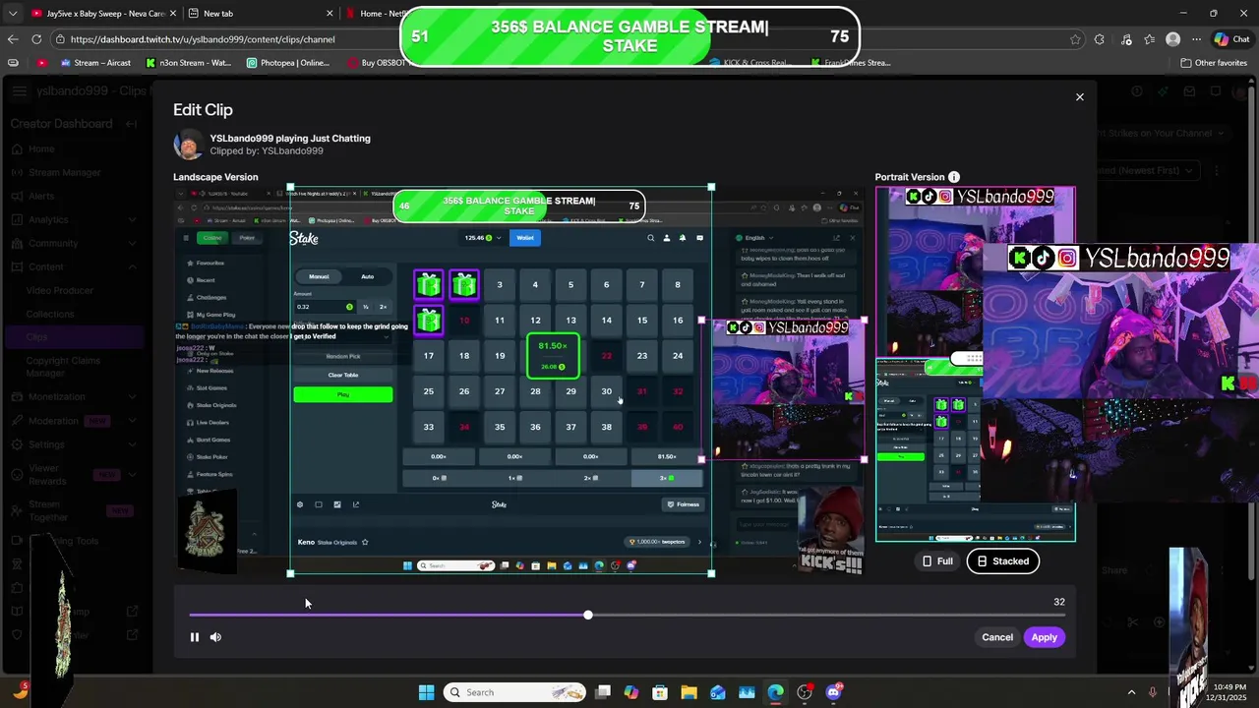Open the YouTube bookmark icon
The image size is (1259, 708).
(41, 63)
